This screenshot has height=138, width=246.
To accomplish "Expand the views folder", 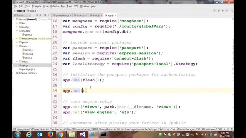I will tap(17, 61).
